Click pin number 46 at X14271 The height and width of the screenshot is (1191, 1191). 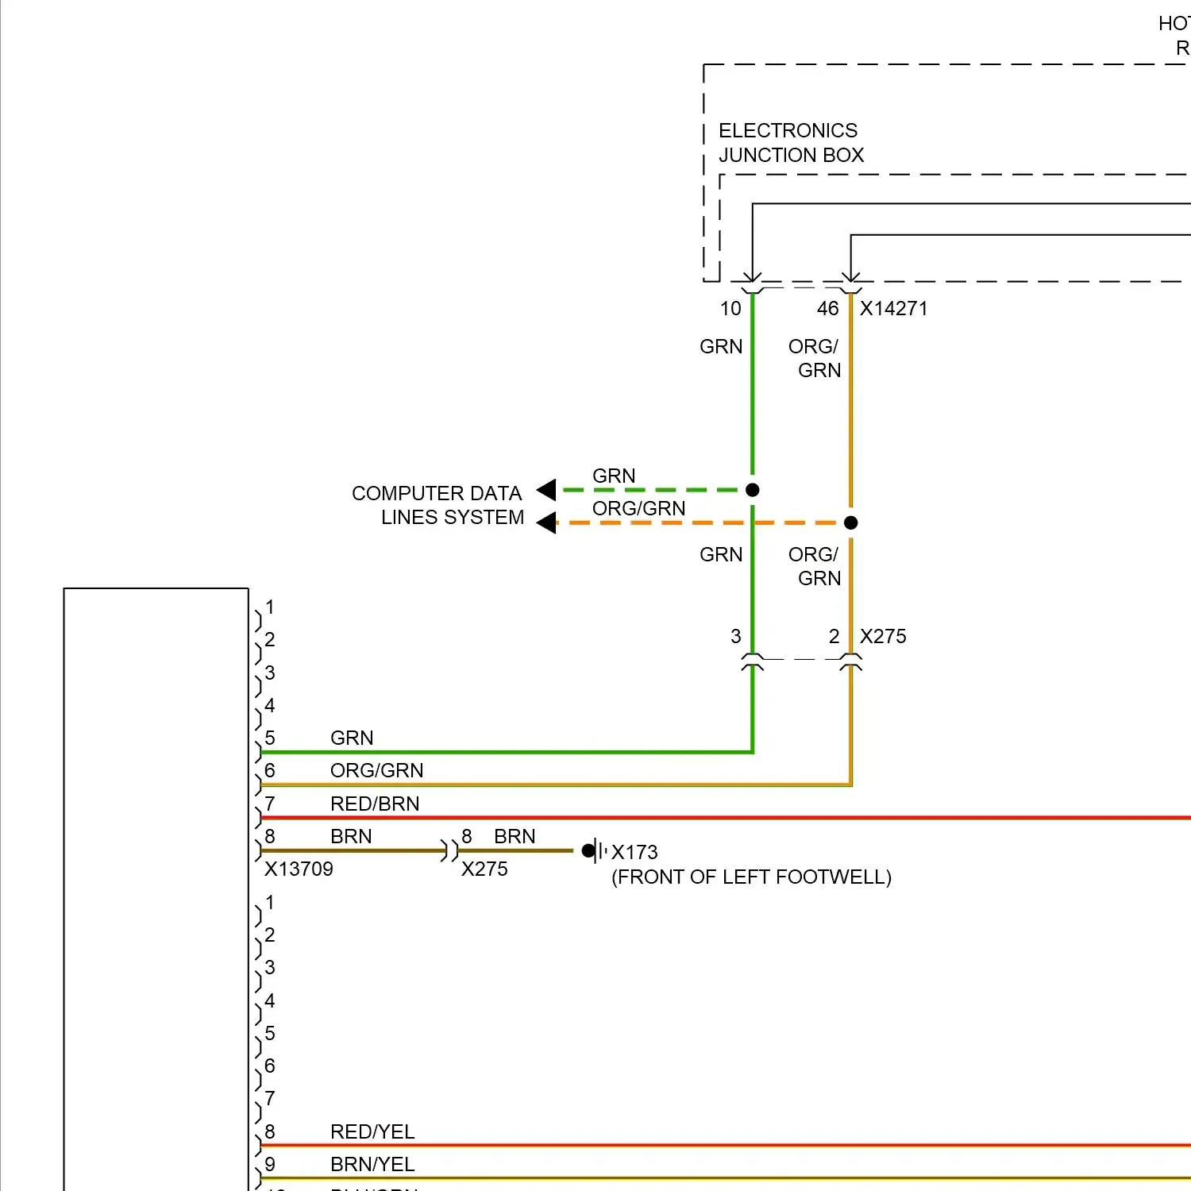[x=827, y=309]
